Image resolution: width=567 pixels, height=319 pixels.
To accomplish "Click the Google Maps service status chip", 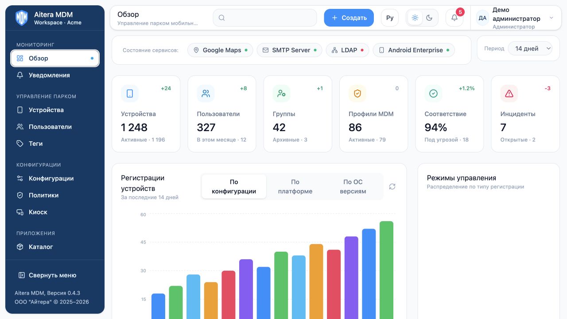I will 220,50.
